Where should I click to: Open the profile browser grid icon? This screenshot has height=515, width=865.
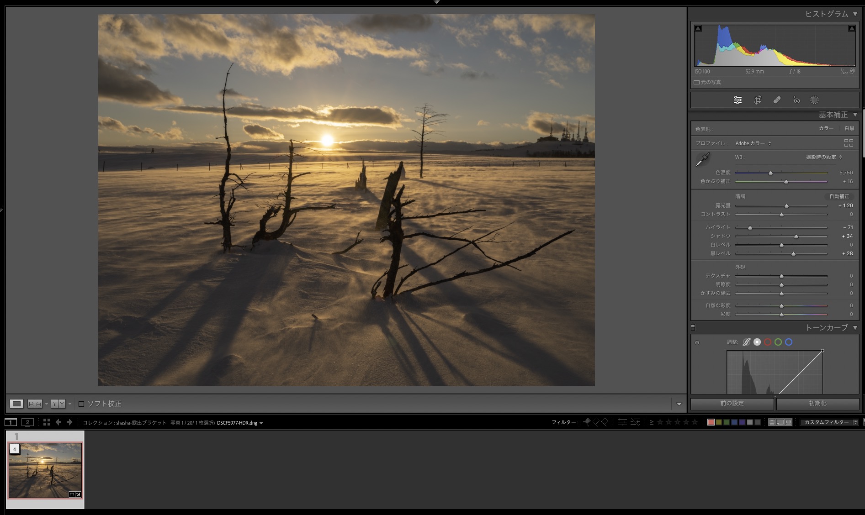[849, 143]
